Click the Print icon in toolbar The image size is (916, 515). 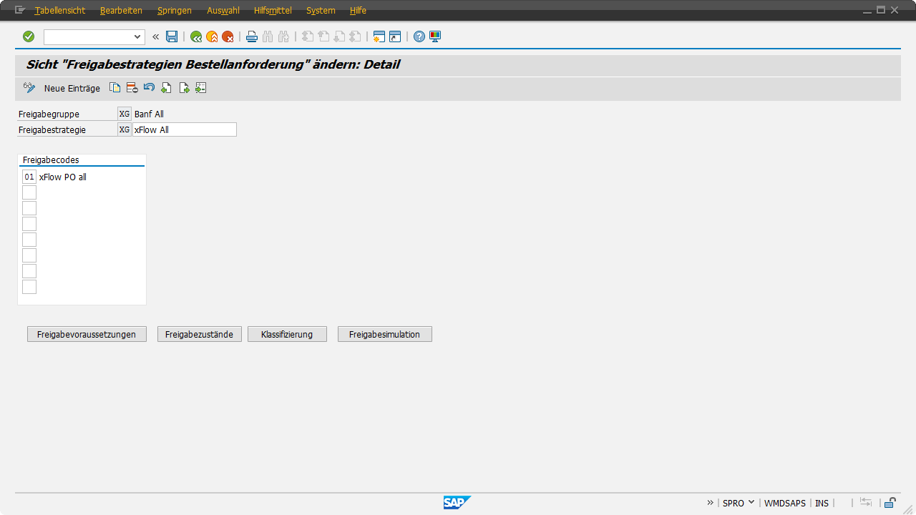(x=252, y=36)
